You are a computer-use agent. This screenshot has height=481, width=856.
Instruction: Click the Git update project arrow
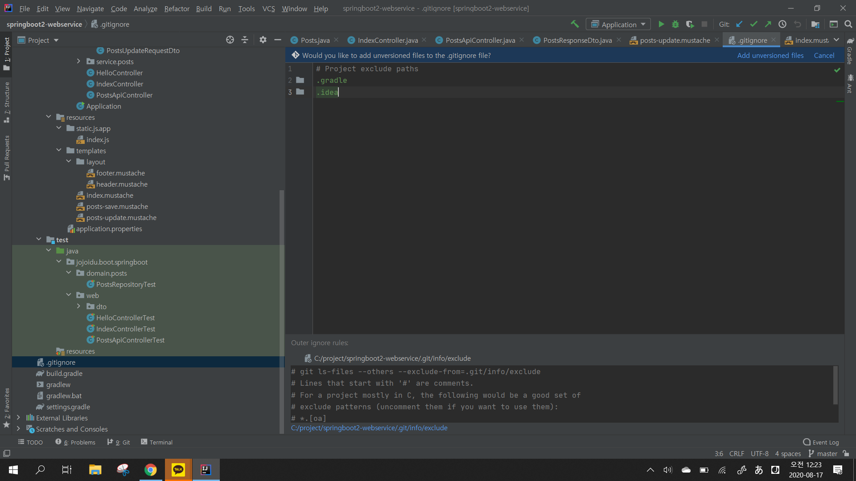click(x=739, y=24)
